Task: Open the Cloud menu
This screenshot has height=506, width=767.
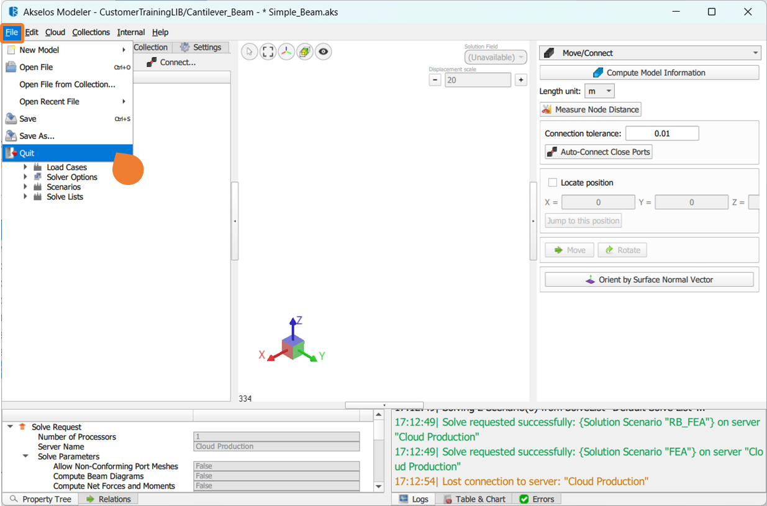Action: [x=55, y=32]
